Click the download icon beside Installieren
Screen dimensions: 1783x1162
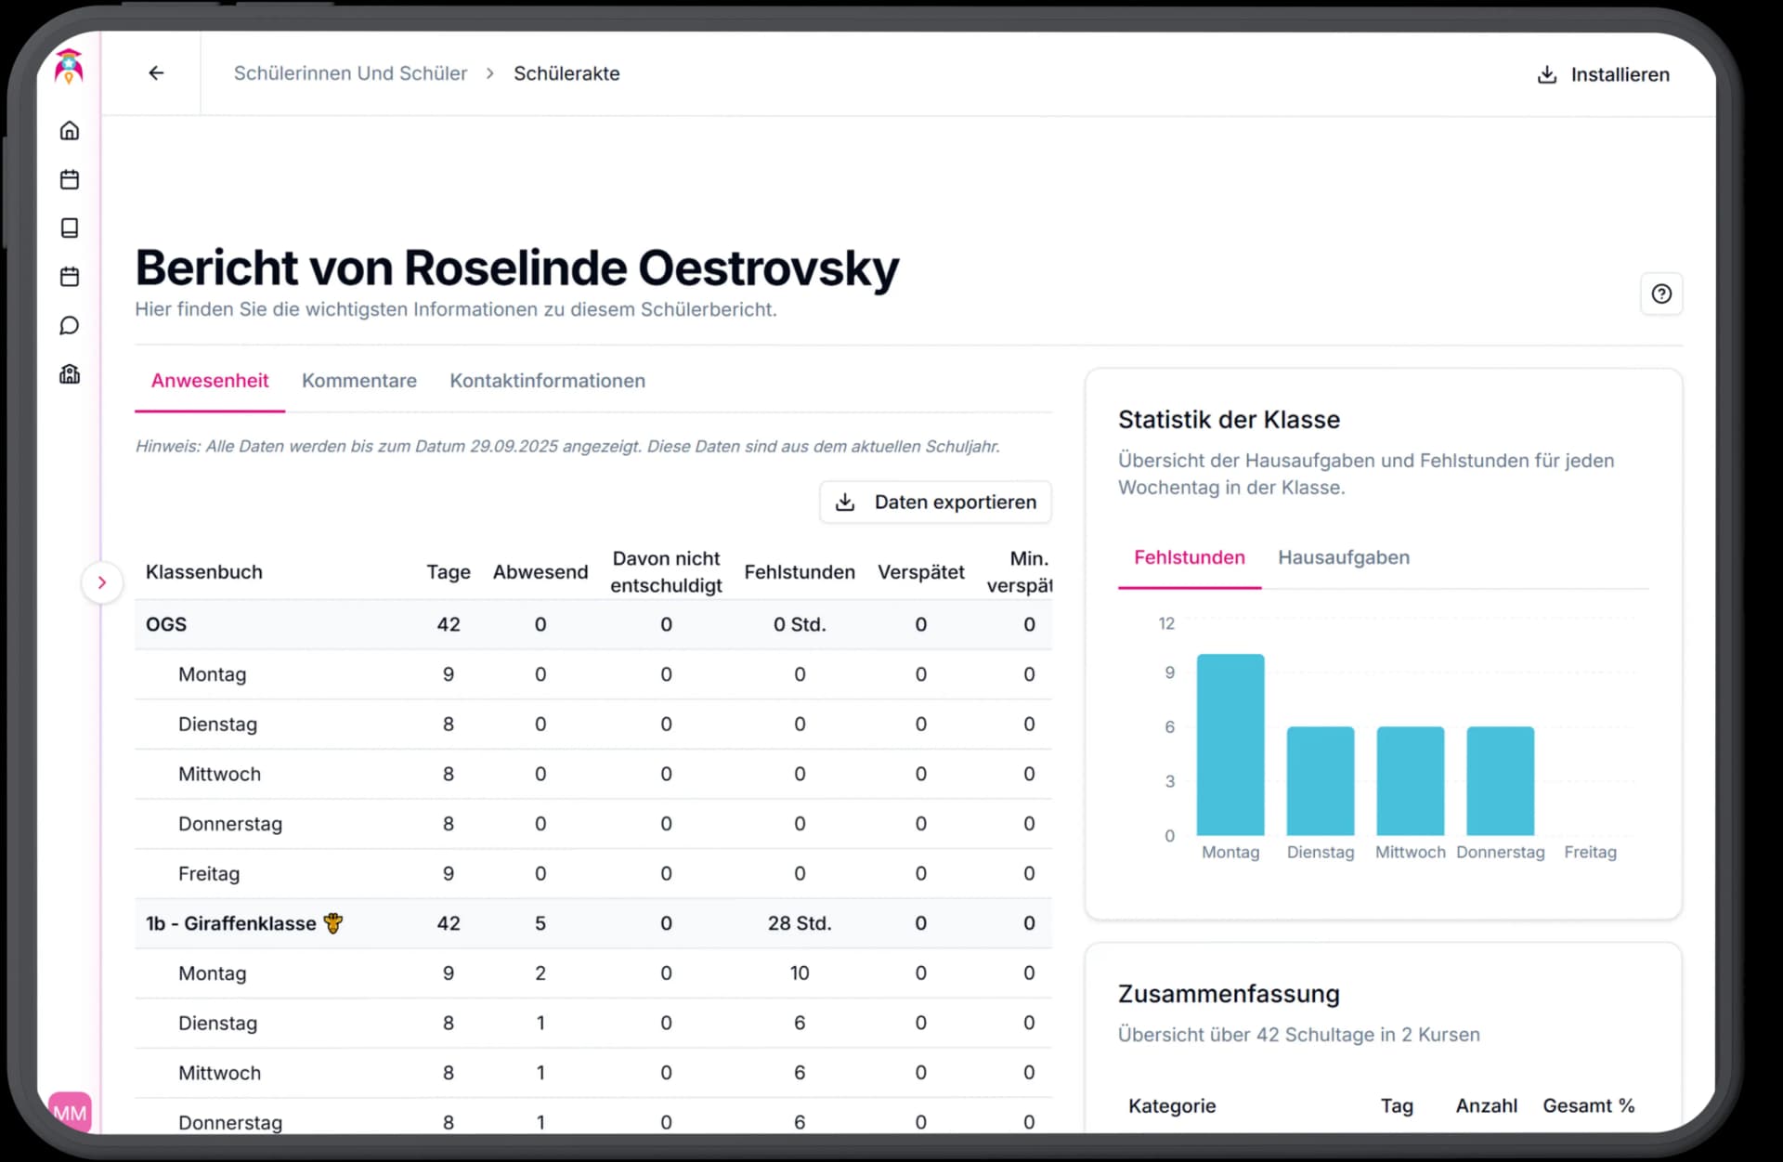point(1546,74)
